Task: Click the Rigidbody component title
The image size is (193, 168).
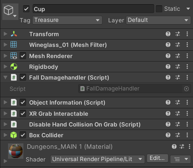Action: [x=44, y=67]
